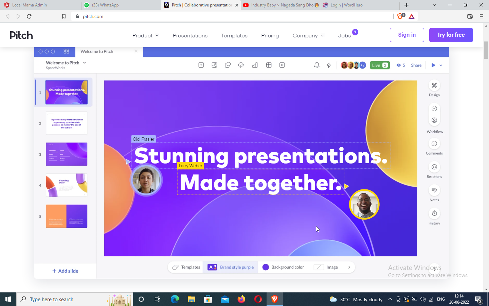Select the chart insert icon
Screen dimensions: 489x306
click(255, 65)
